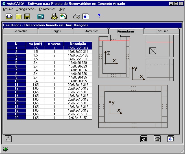Click description 20ø6,3c15-316 in row 11
This screenshot has width=185, height=154.
78,84
